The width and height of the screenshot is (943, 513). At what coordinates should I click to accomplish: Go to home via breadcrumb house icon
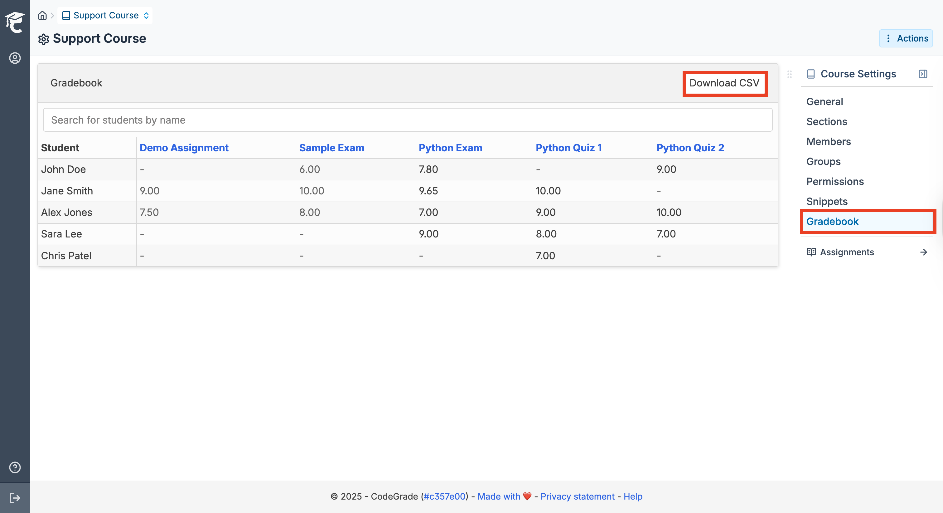coord(42,15)
